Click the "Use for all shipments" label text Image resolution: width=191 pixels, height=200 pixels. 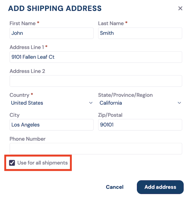42,163
